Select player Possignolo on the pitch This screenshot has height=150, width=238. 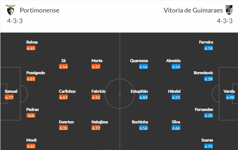36,73
